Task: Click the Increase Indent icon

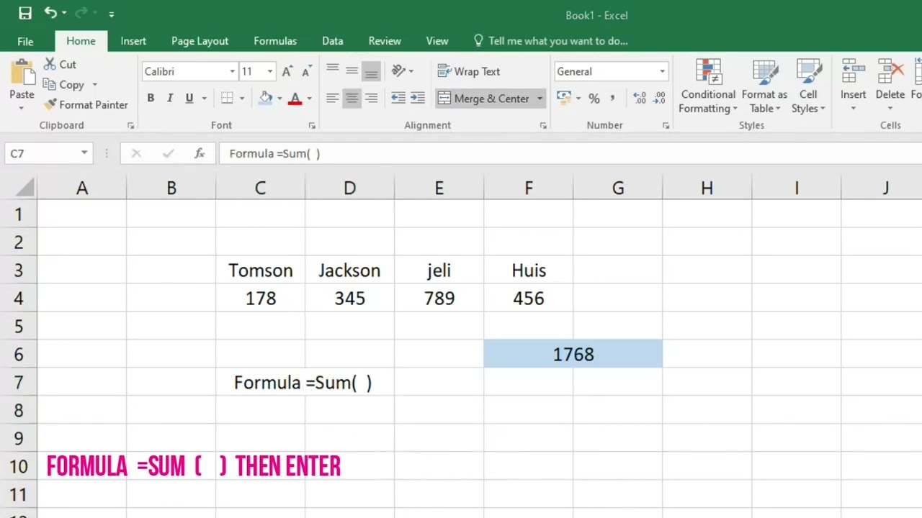Action: (417, 98)
